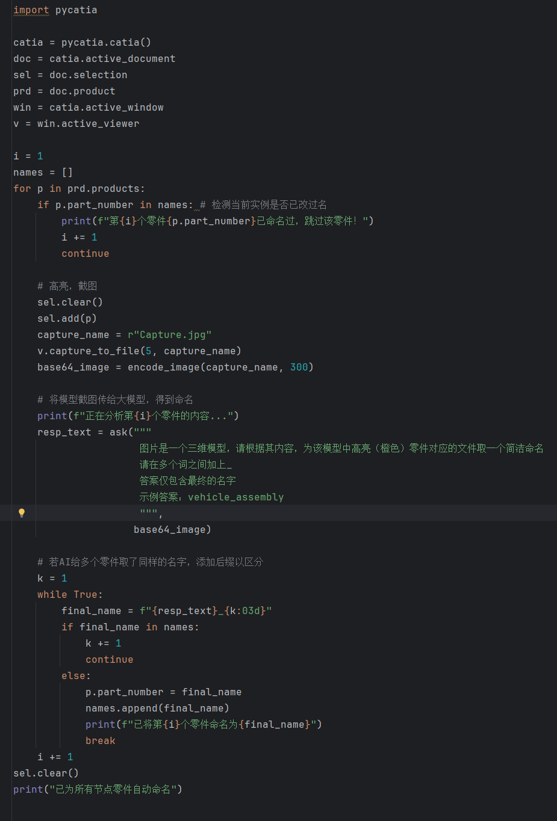557x821 pixels.
Task: Click the prompt line '答案仅包含最终的名字'
Action: pos(187,481)
